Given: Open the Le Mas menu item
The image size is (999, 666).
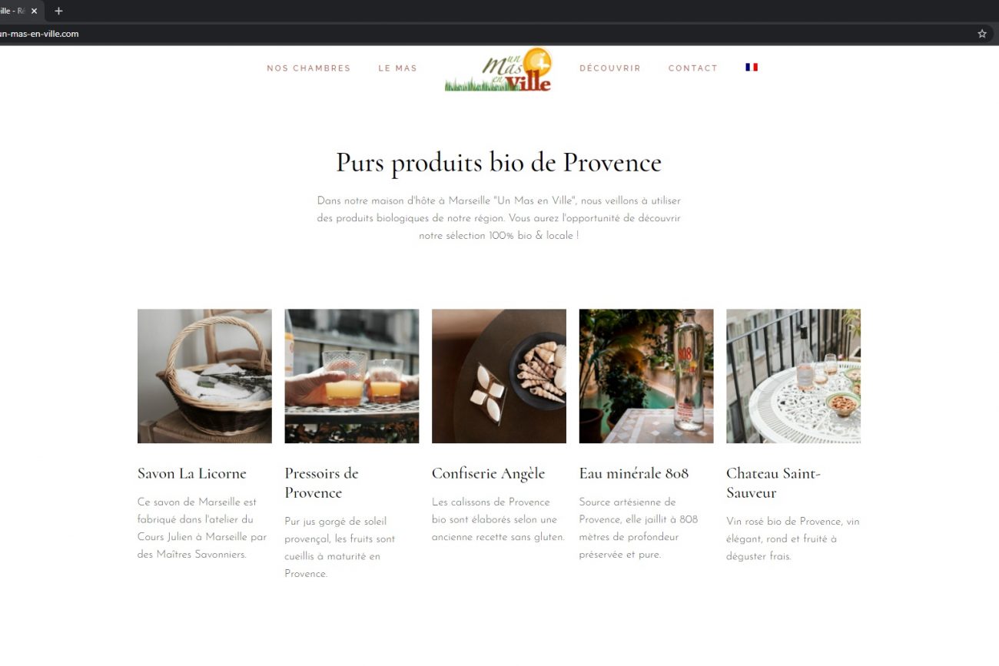Looking at the screenshot, I should pyautogui.click(x=397, y=68).
